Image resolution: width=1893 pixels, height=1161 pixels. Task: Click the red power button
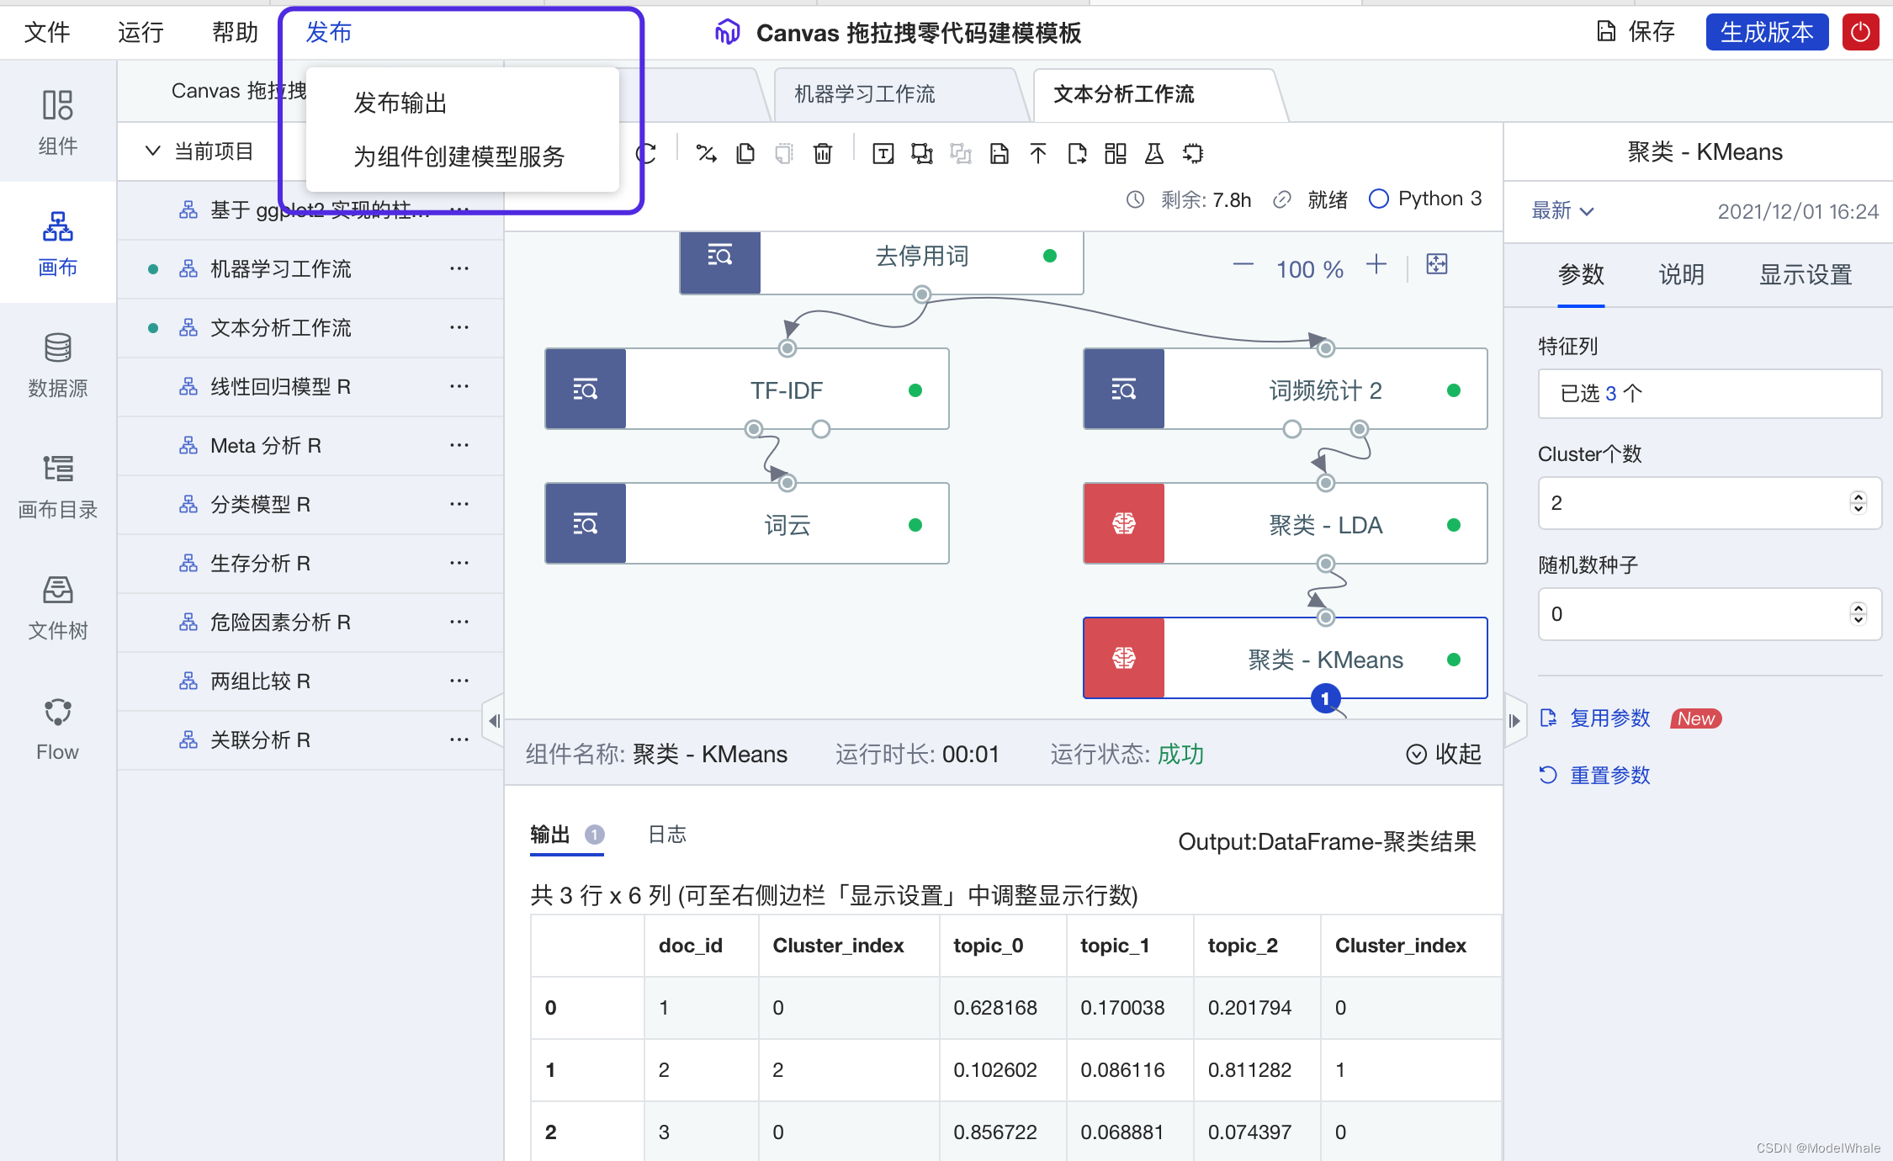(x=1860, y=33)
